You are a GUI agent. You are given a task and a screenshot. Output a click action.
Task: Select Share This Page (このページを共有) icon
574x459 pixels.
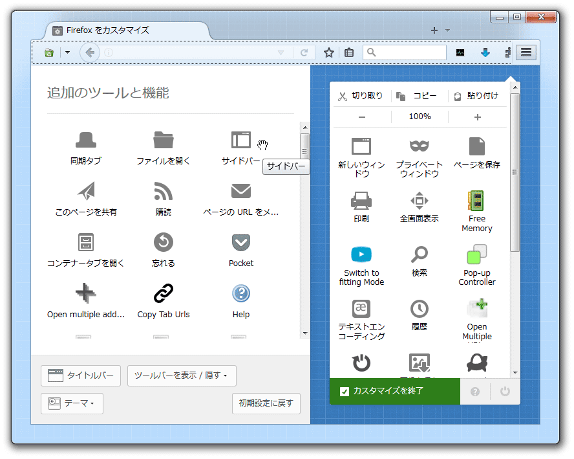click(x=87, y=191)
